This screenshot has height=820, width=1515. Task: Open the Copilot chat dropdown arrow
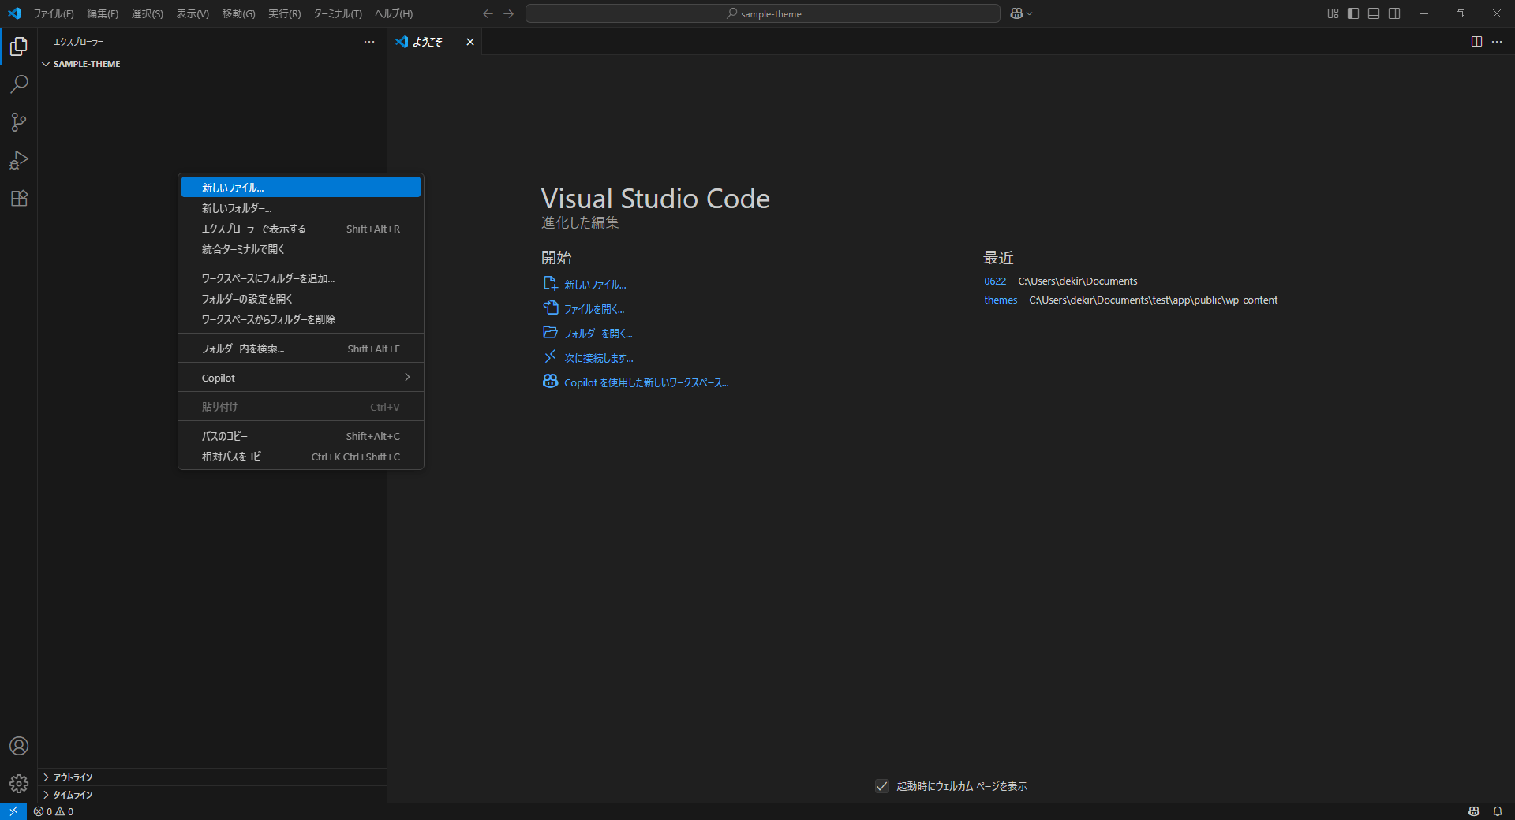pos(1030,13)
